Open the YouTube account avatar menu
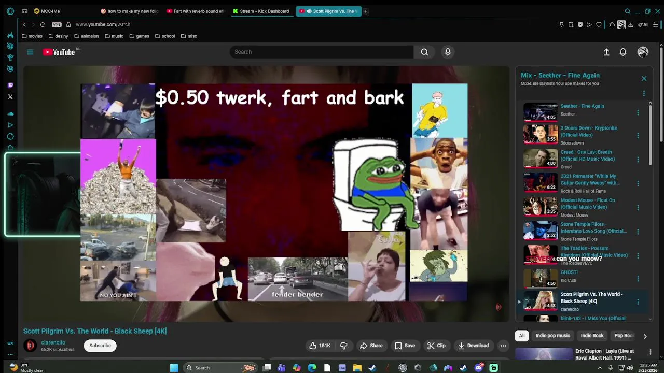664x373 pixels. point(643,52)
